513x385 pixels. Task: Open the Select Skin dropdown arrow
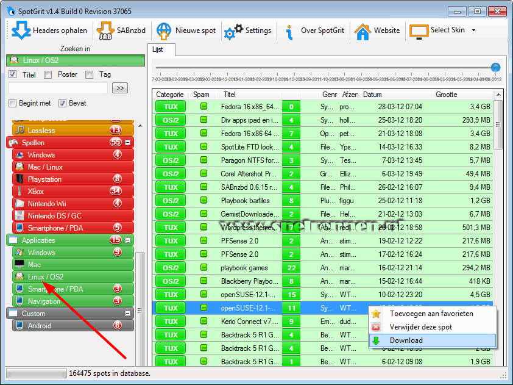coord(473,30)
